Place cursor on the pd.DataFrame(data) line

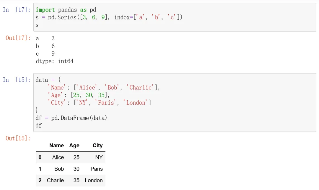(71, 118)
